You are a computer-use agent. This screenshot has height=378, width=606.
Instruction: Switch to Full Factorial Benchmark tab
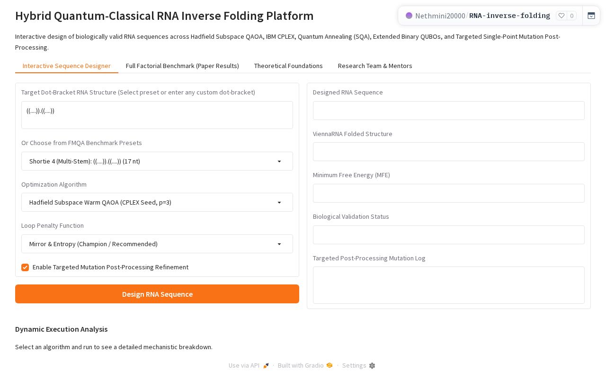pyautogui.click(x=182, y=66)
